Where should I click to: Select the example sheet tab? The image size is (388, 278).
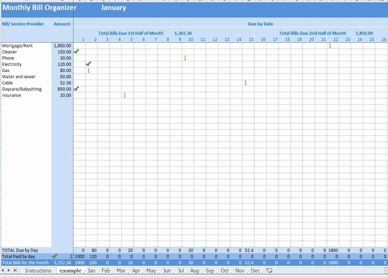tap(70, 271)
